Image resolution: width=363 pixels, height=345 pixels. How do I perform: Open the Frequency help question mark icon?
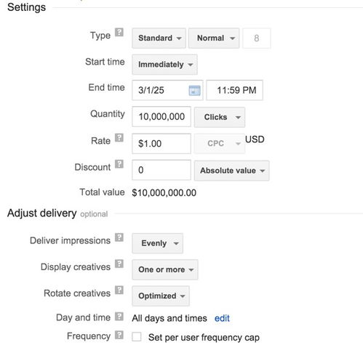tap(119, 335)
